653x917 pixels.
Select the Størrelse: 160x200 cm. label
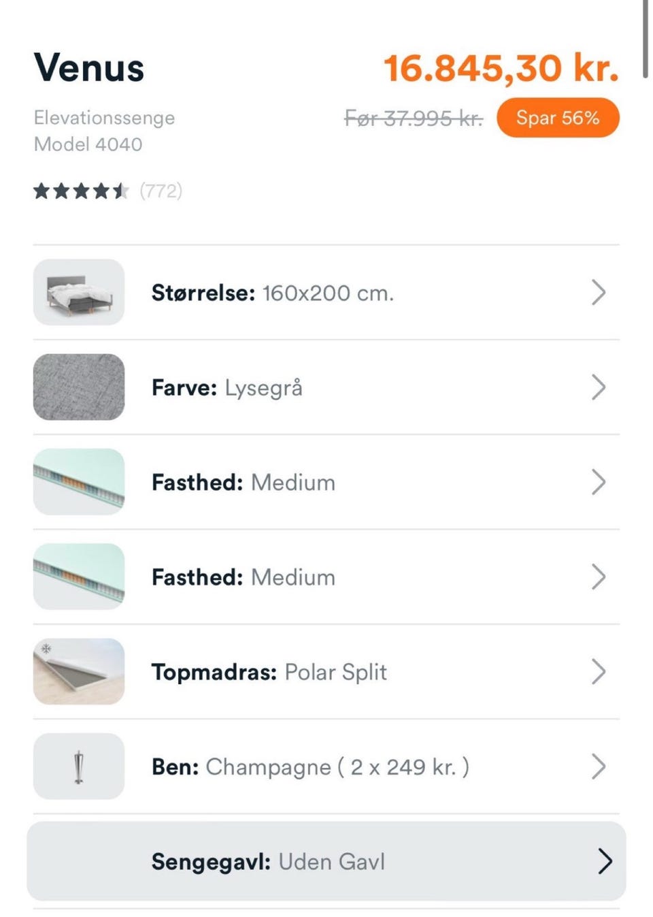coord(272,293)
